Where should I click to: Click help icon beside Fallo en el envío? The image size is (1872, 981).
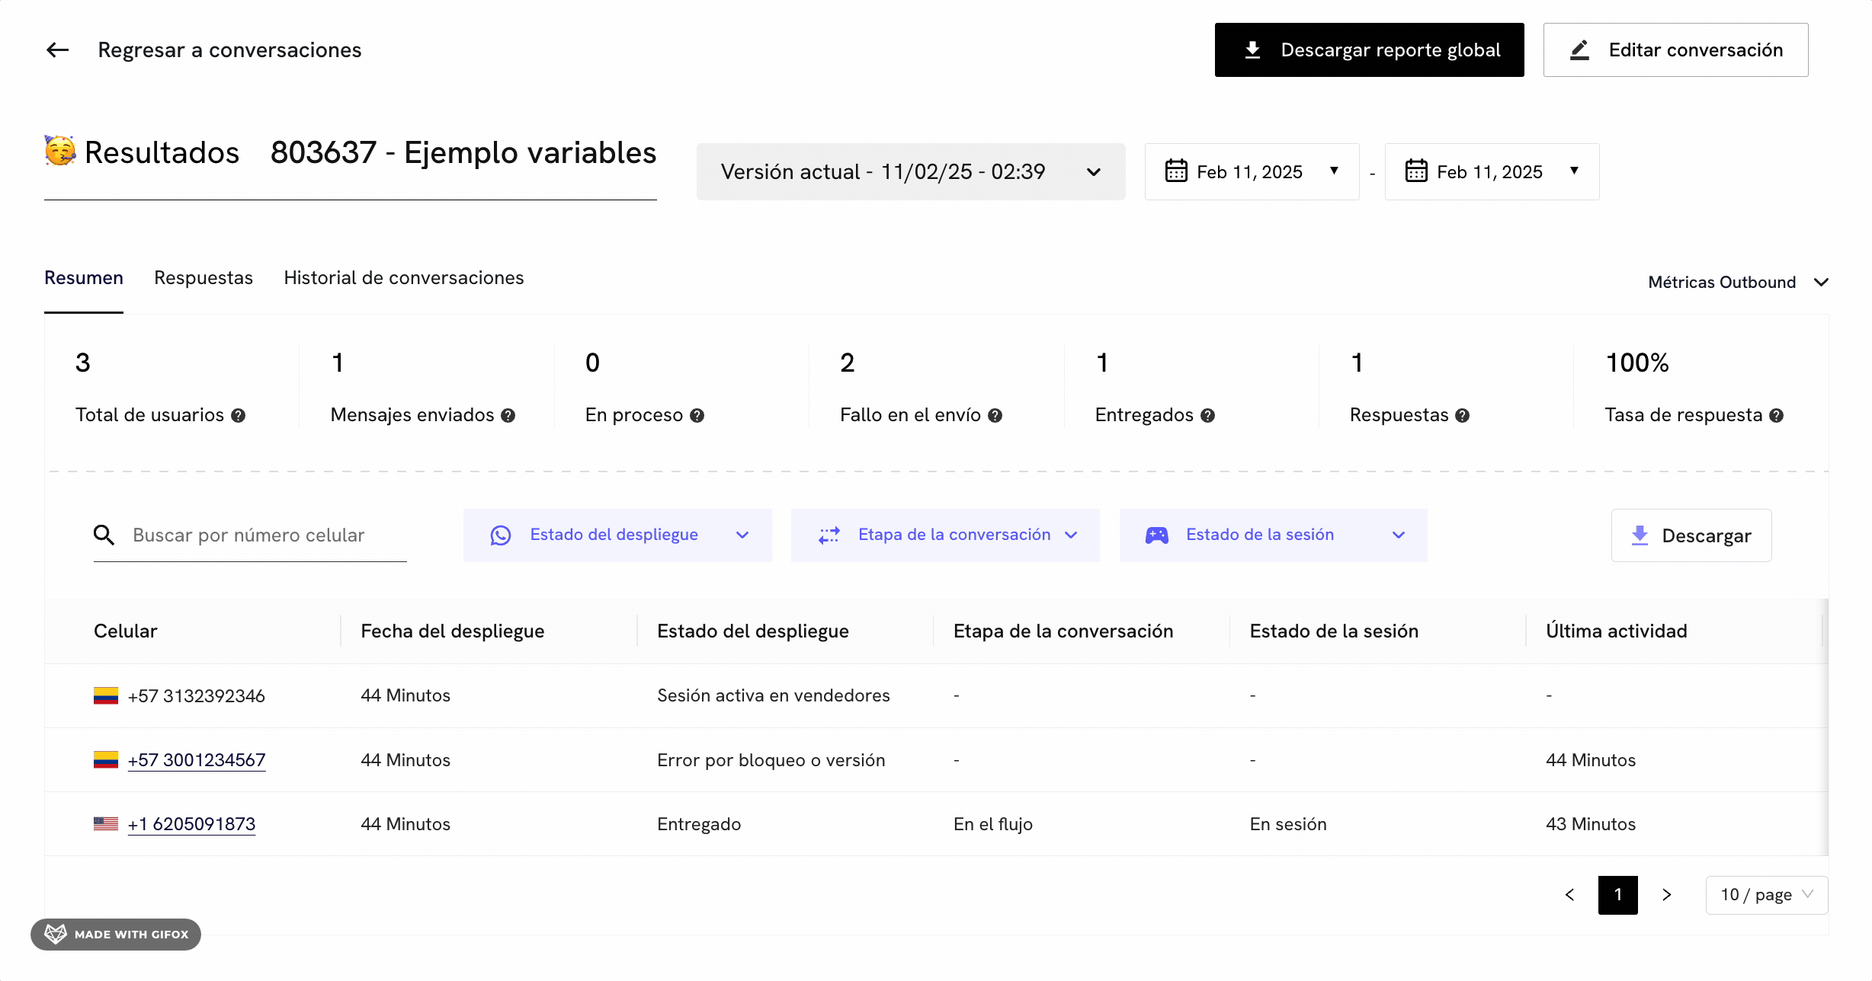click(995, 416)
